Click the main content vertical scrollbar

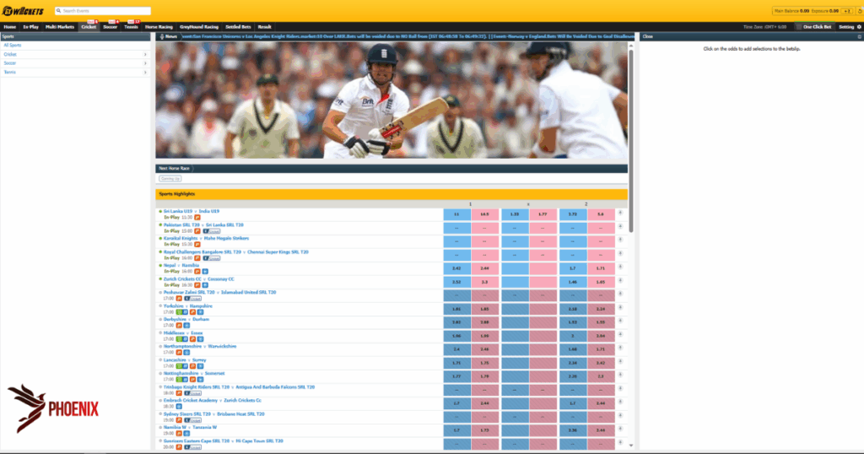point(631,142)
